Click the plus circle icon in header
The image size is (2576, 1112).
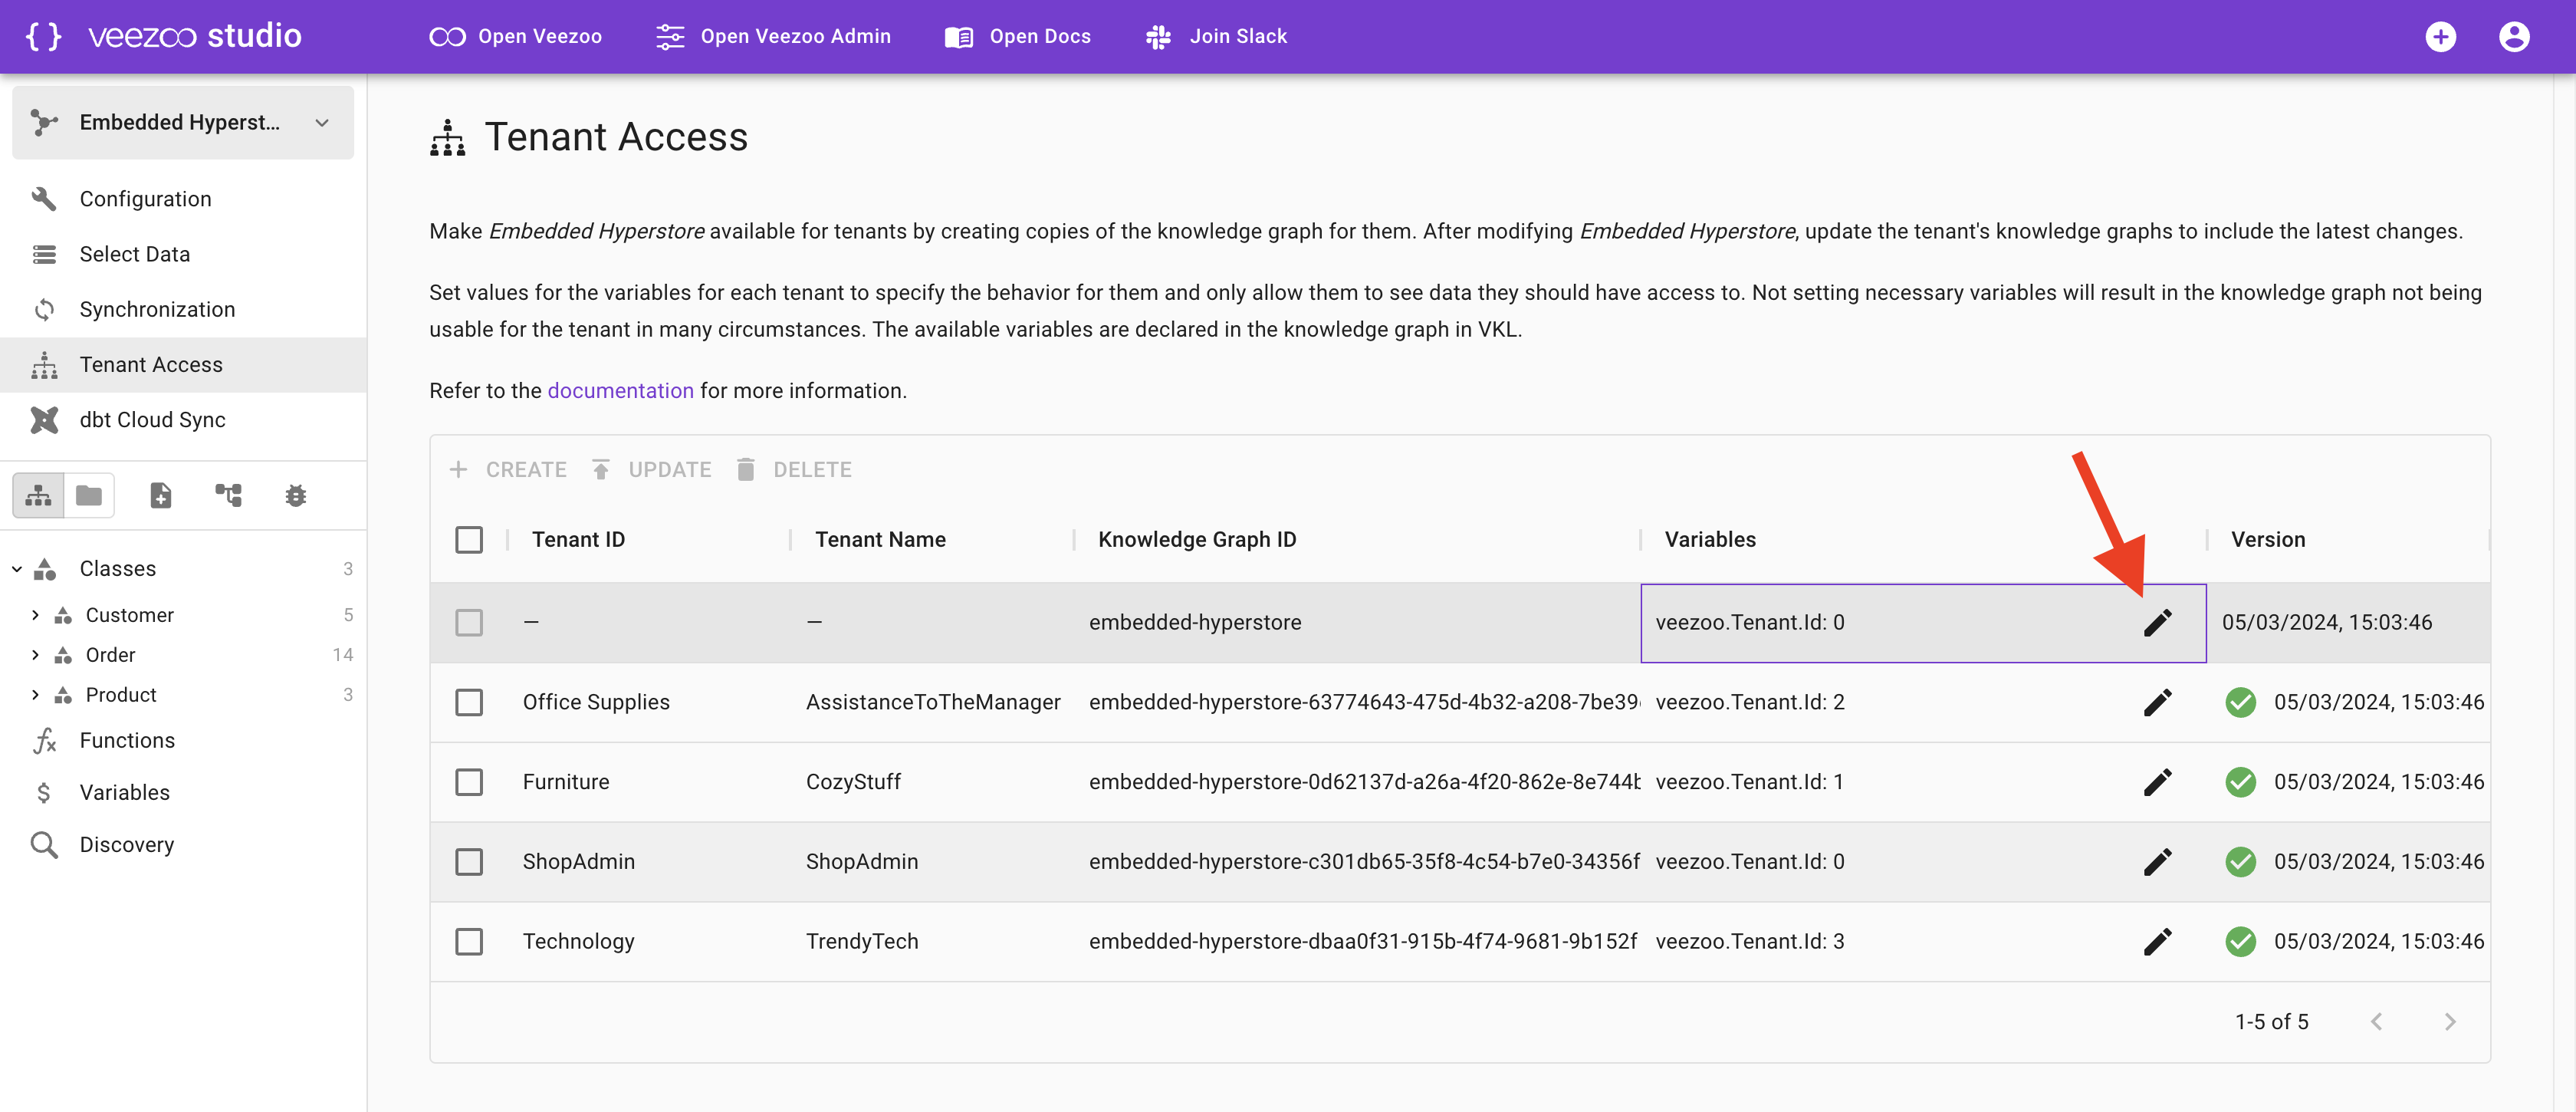pos(2440,36)
